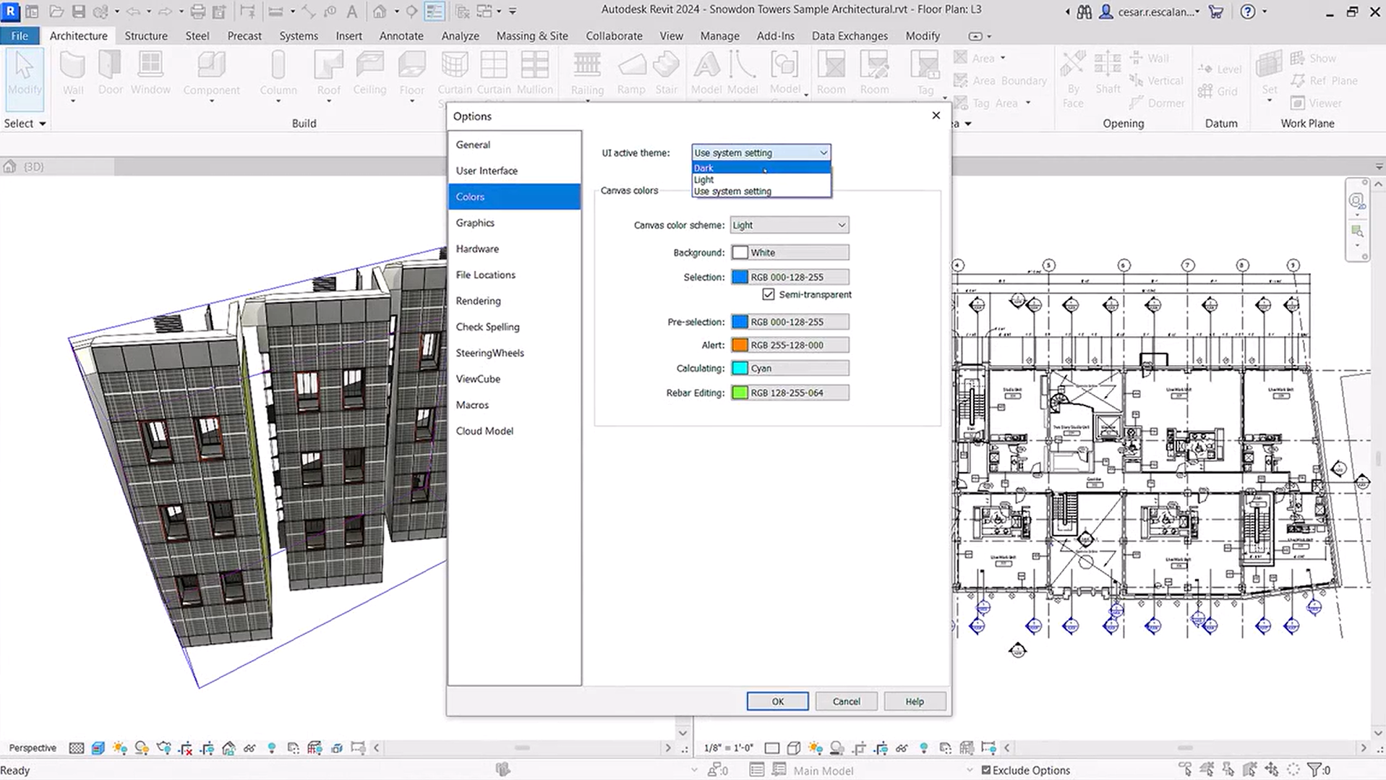Toggle the Exclude Options checkbox
Screen dimensions: 1386x780
point(987,770)
